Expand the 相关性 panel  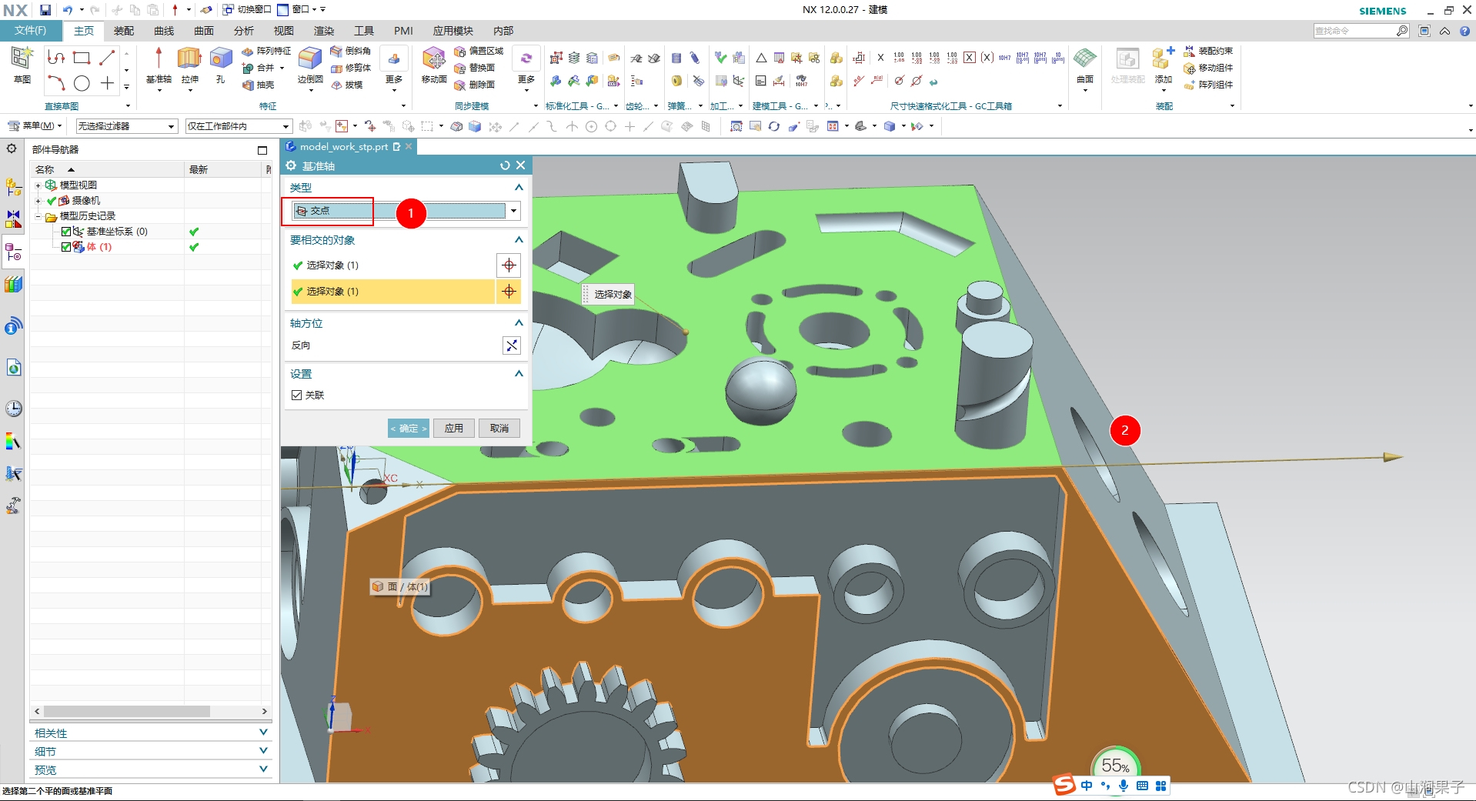tap(263, 733)
